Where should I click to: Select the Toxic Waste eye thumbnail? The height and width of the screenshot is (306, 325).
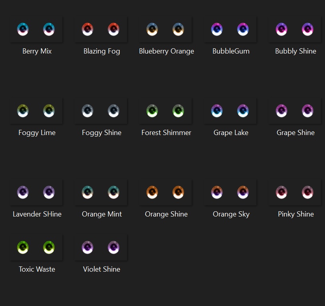point(36,247)
